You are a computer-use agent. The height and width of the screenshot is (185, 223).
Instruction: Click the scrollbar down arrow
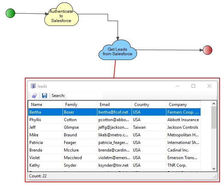[214, 169]
